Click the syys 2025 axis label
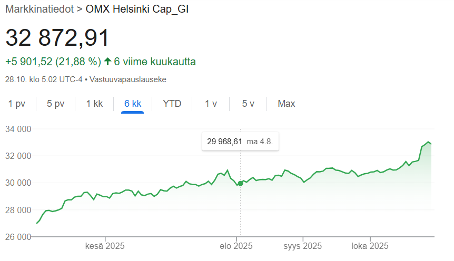The image size is (454, 261). (x=302, y=246)
